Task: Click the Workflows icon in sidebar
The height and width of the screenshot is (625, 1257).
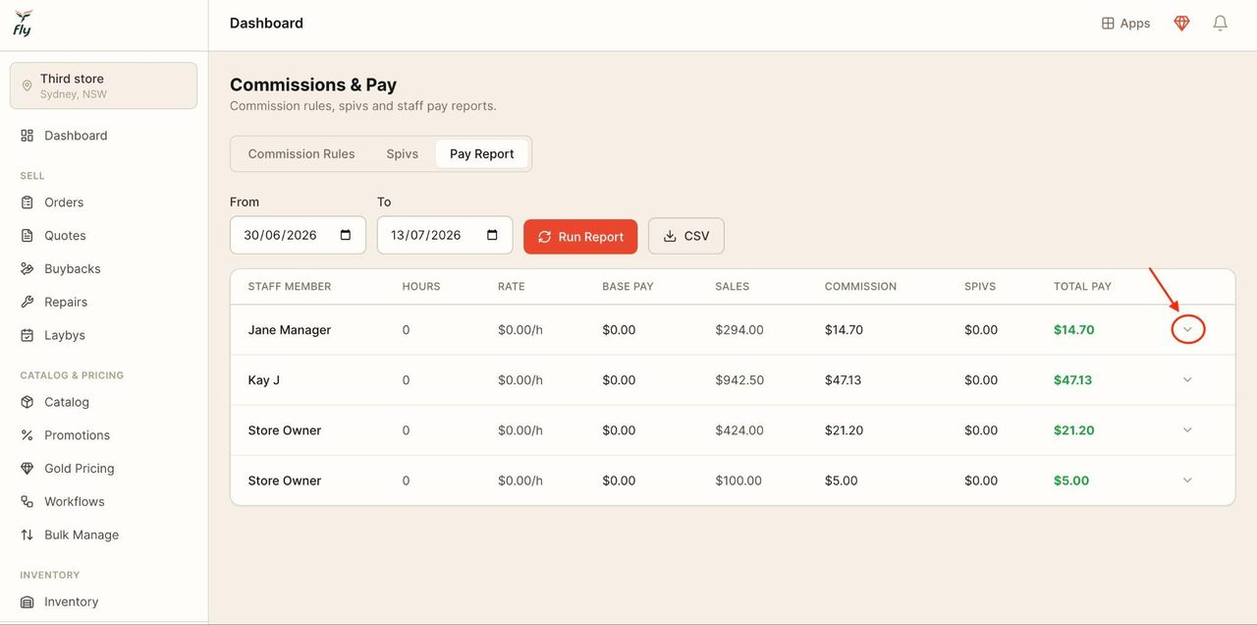Action: (x=27, y=501)
